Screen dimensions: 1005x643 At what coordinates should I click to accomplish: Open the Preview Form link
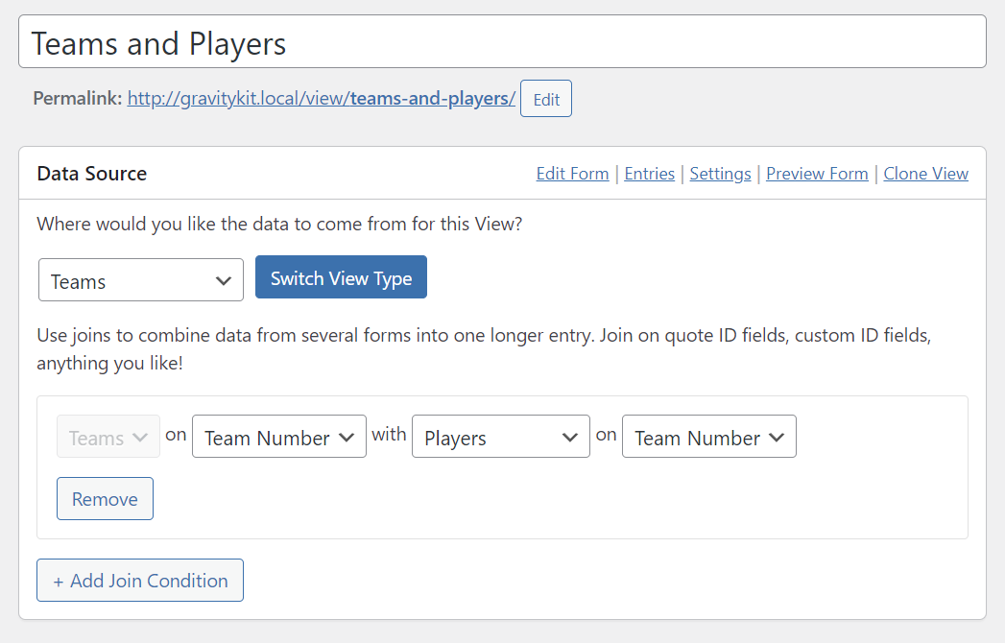coord(817,174)
